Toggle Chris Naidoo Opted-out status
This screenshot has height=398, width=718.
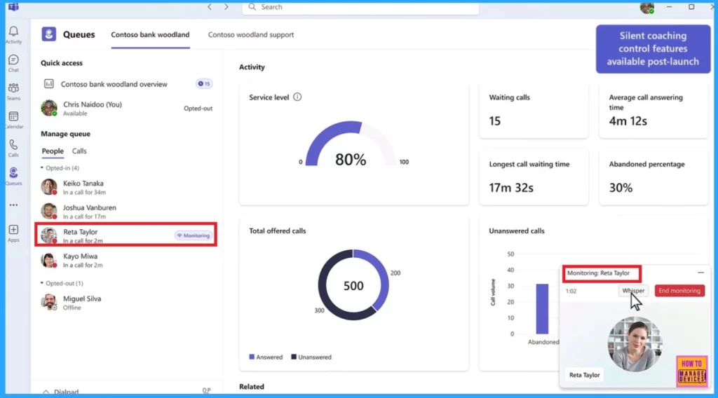pos(198,109)
